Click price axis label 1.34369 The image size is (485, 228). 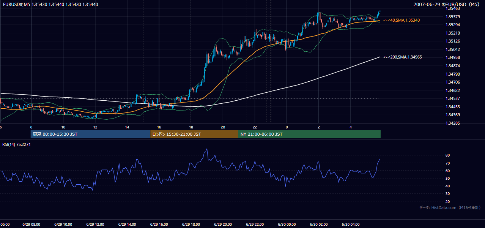click(x=453, y=115)
